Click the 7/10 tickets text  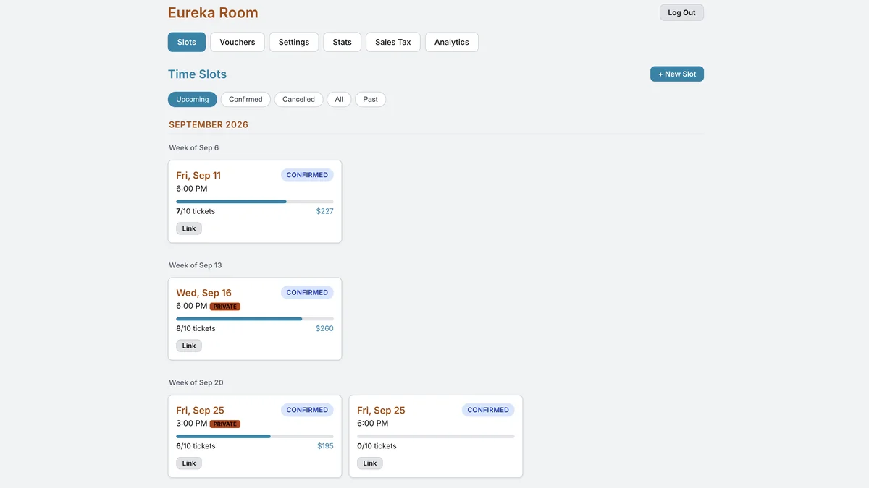(196, 211)
